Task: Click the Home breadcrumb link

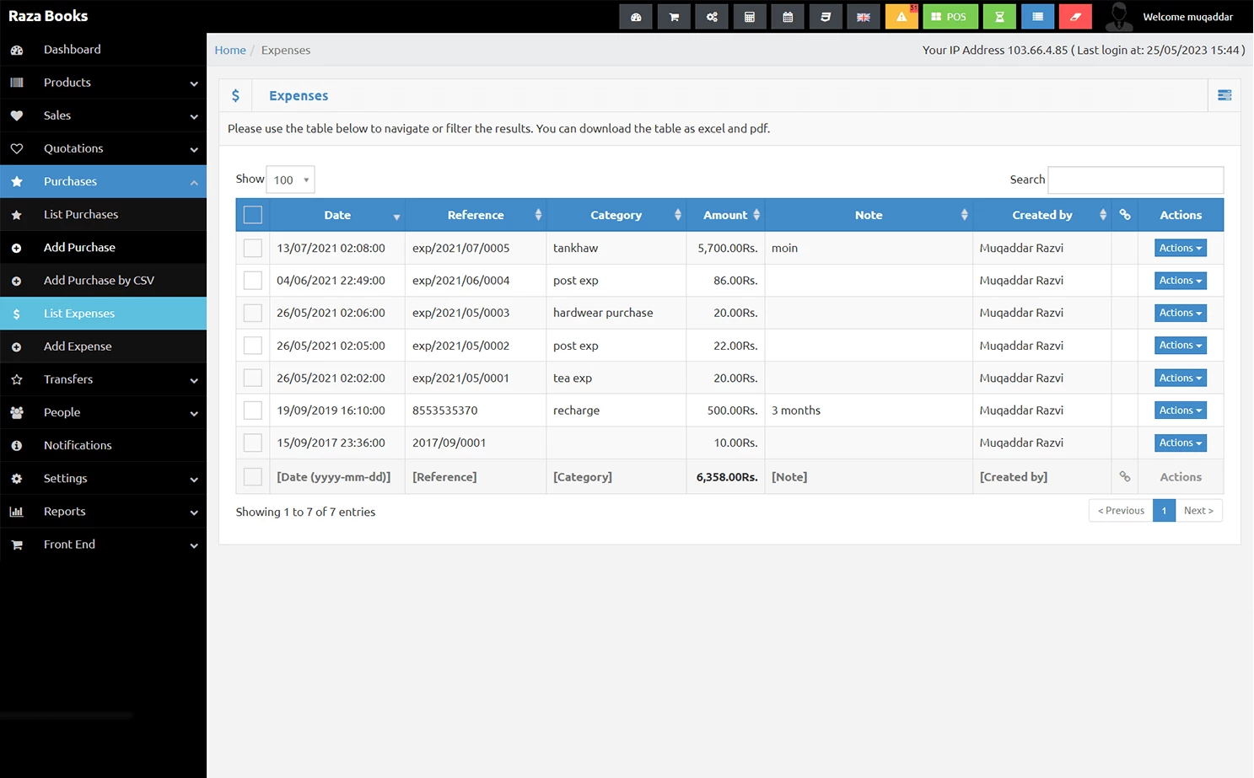Action: [x=230, y=50]
